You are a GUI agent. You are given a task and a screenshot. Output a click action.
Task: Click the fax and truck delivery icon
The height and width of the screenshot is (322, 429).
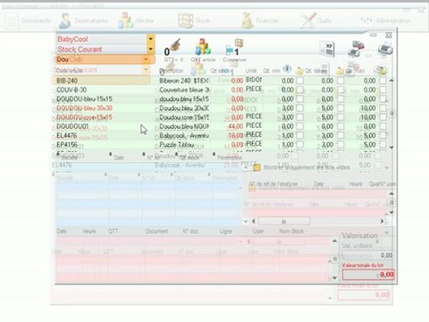357,49
